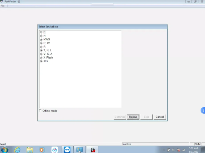This screenshot has width=205, height=153.
Task: Expand the X_Flash tree node
Action: coord(41,58)
